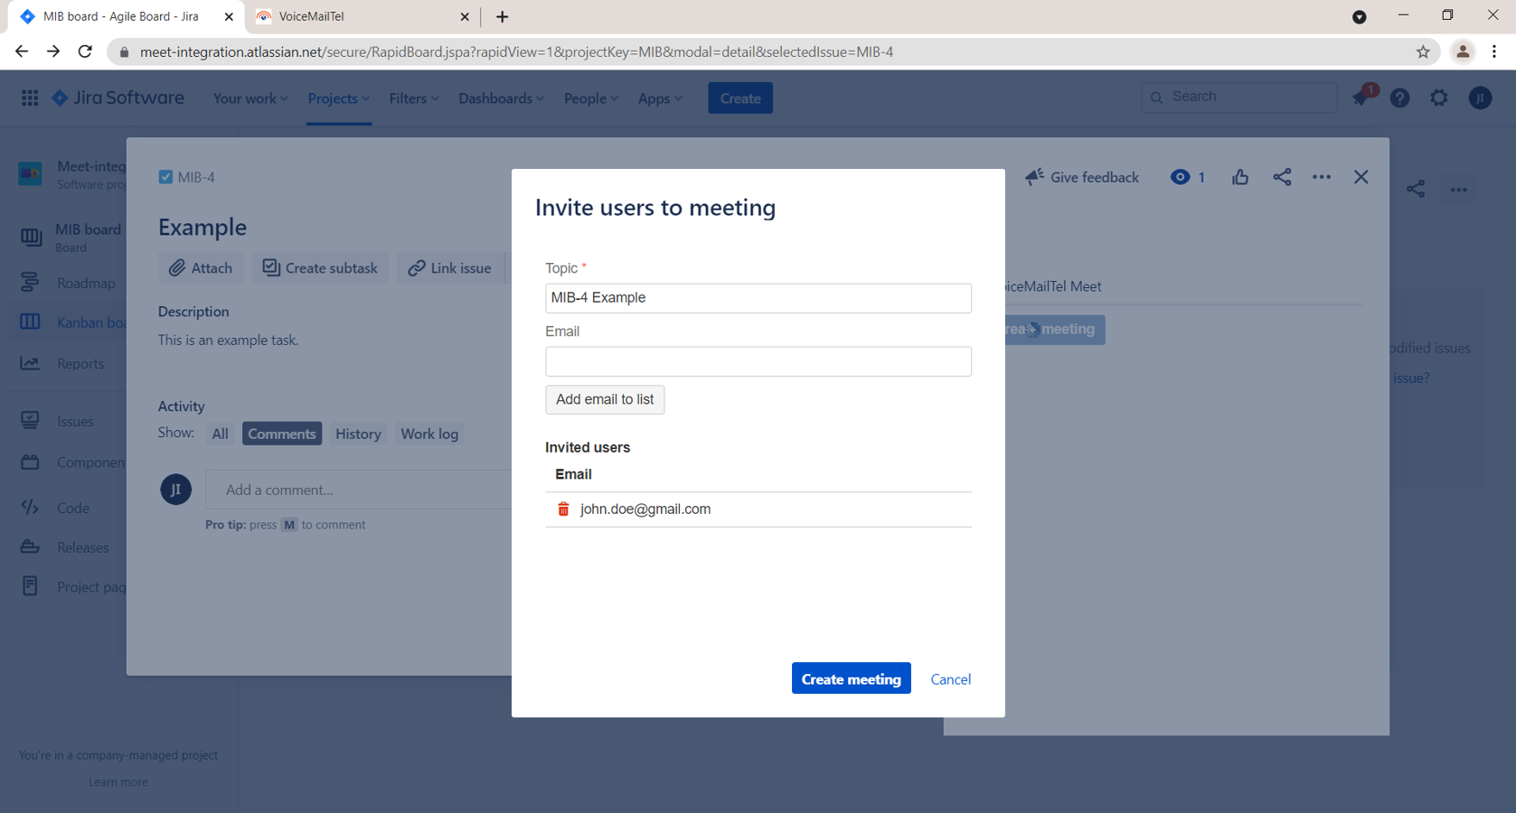Expand the People dropdown

pyautogui.click(x=591, y=98)
